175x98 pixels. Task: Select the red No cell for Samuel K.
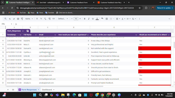155,48
